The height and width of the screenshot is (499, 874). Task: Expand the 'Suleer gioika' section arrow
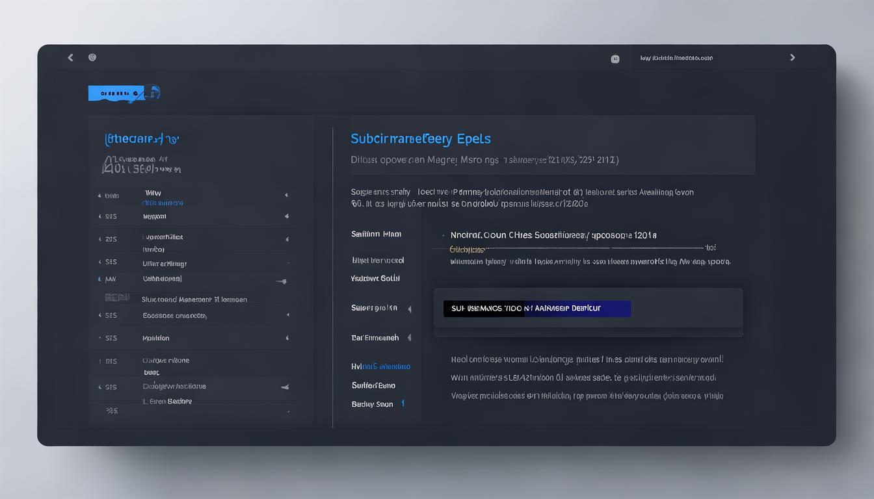click(x=410, y=309)
